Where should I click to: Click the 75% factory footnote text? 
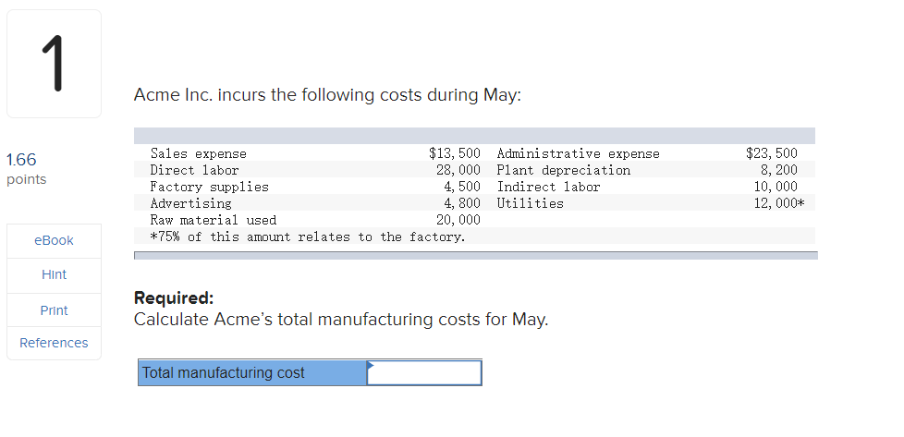click(x=308, y=237)
